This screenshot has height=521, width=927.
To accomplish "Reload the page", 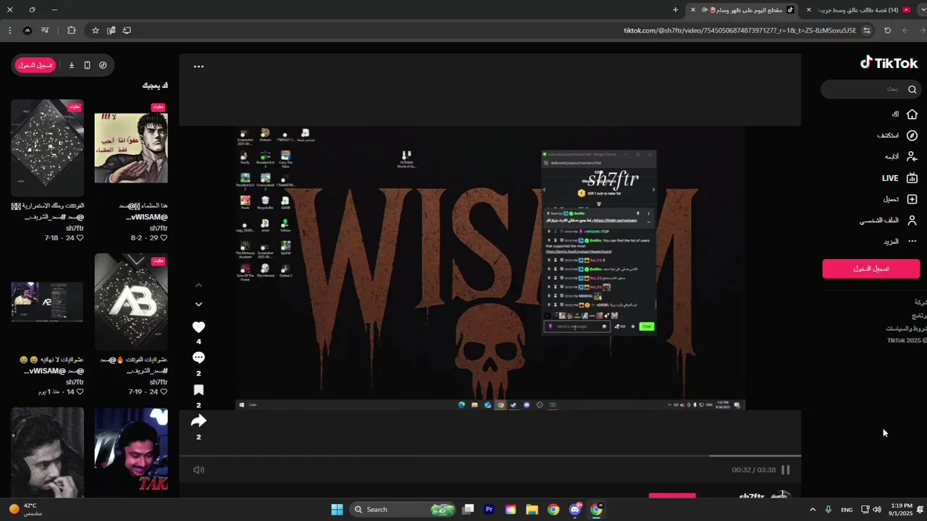I will click(888, 30).
